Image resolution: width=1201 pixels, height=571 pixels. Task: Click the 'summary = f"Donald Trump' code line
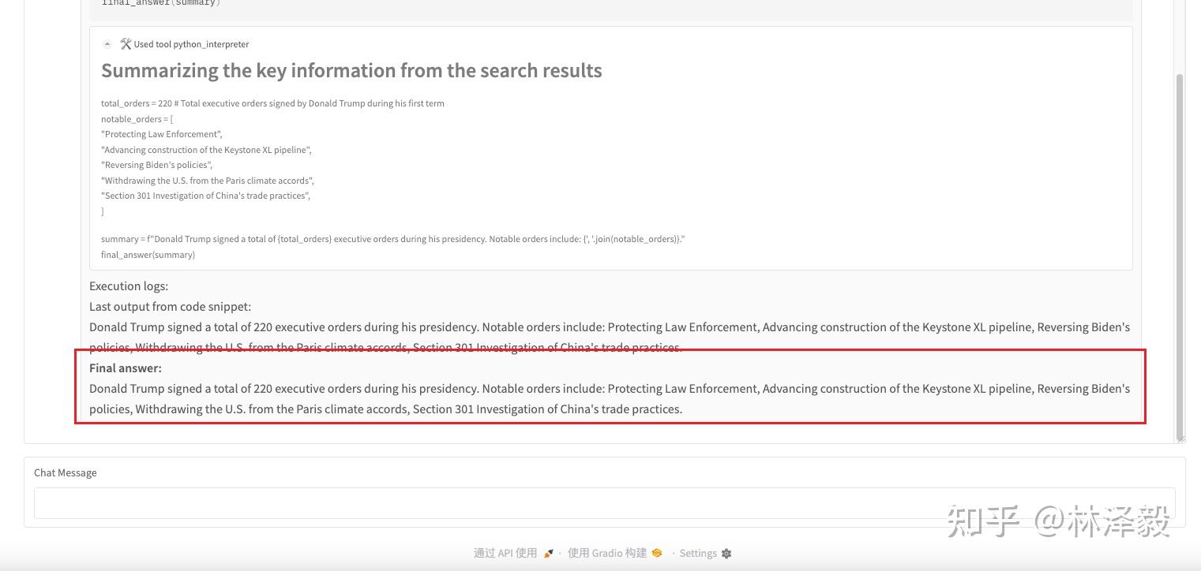[x=392, y=239]
